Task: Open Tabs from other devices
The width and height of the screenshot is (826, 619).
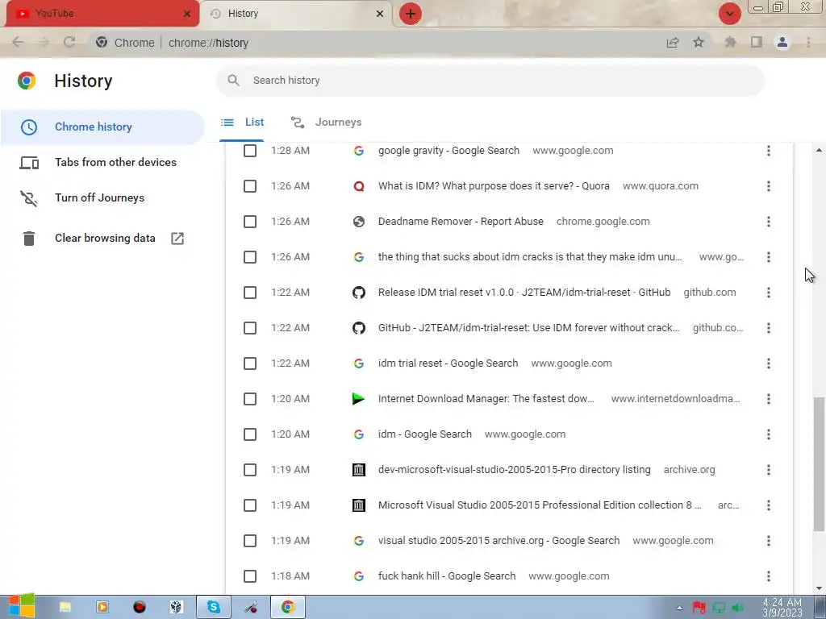Action: pos(102,162)
